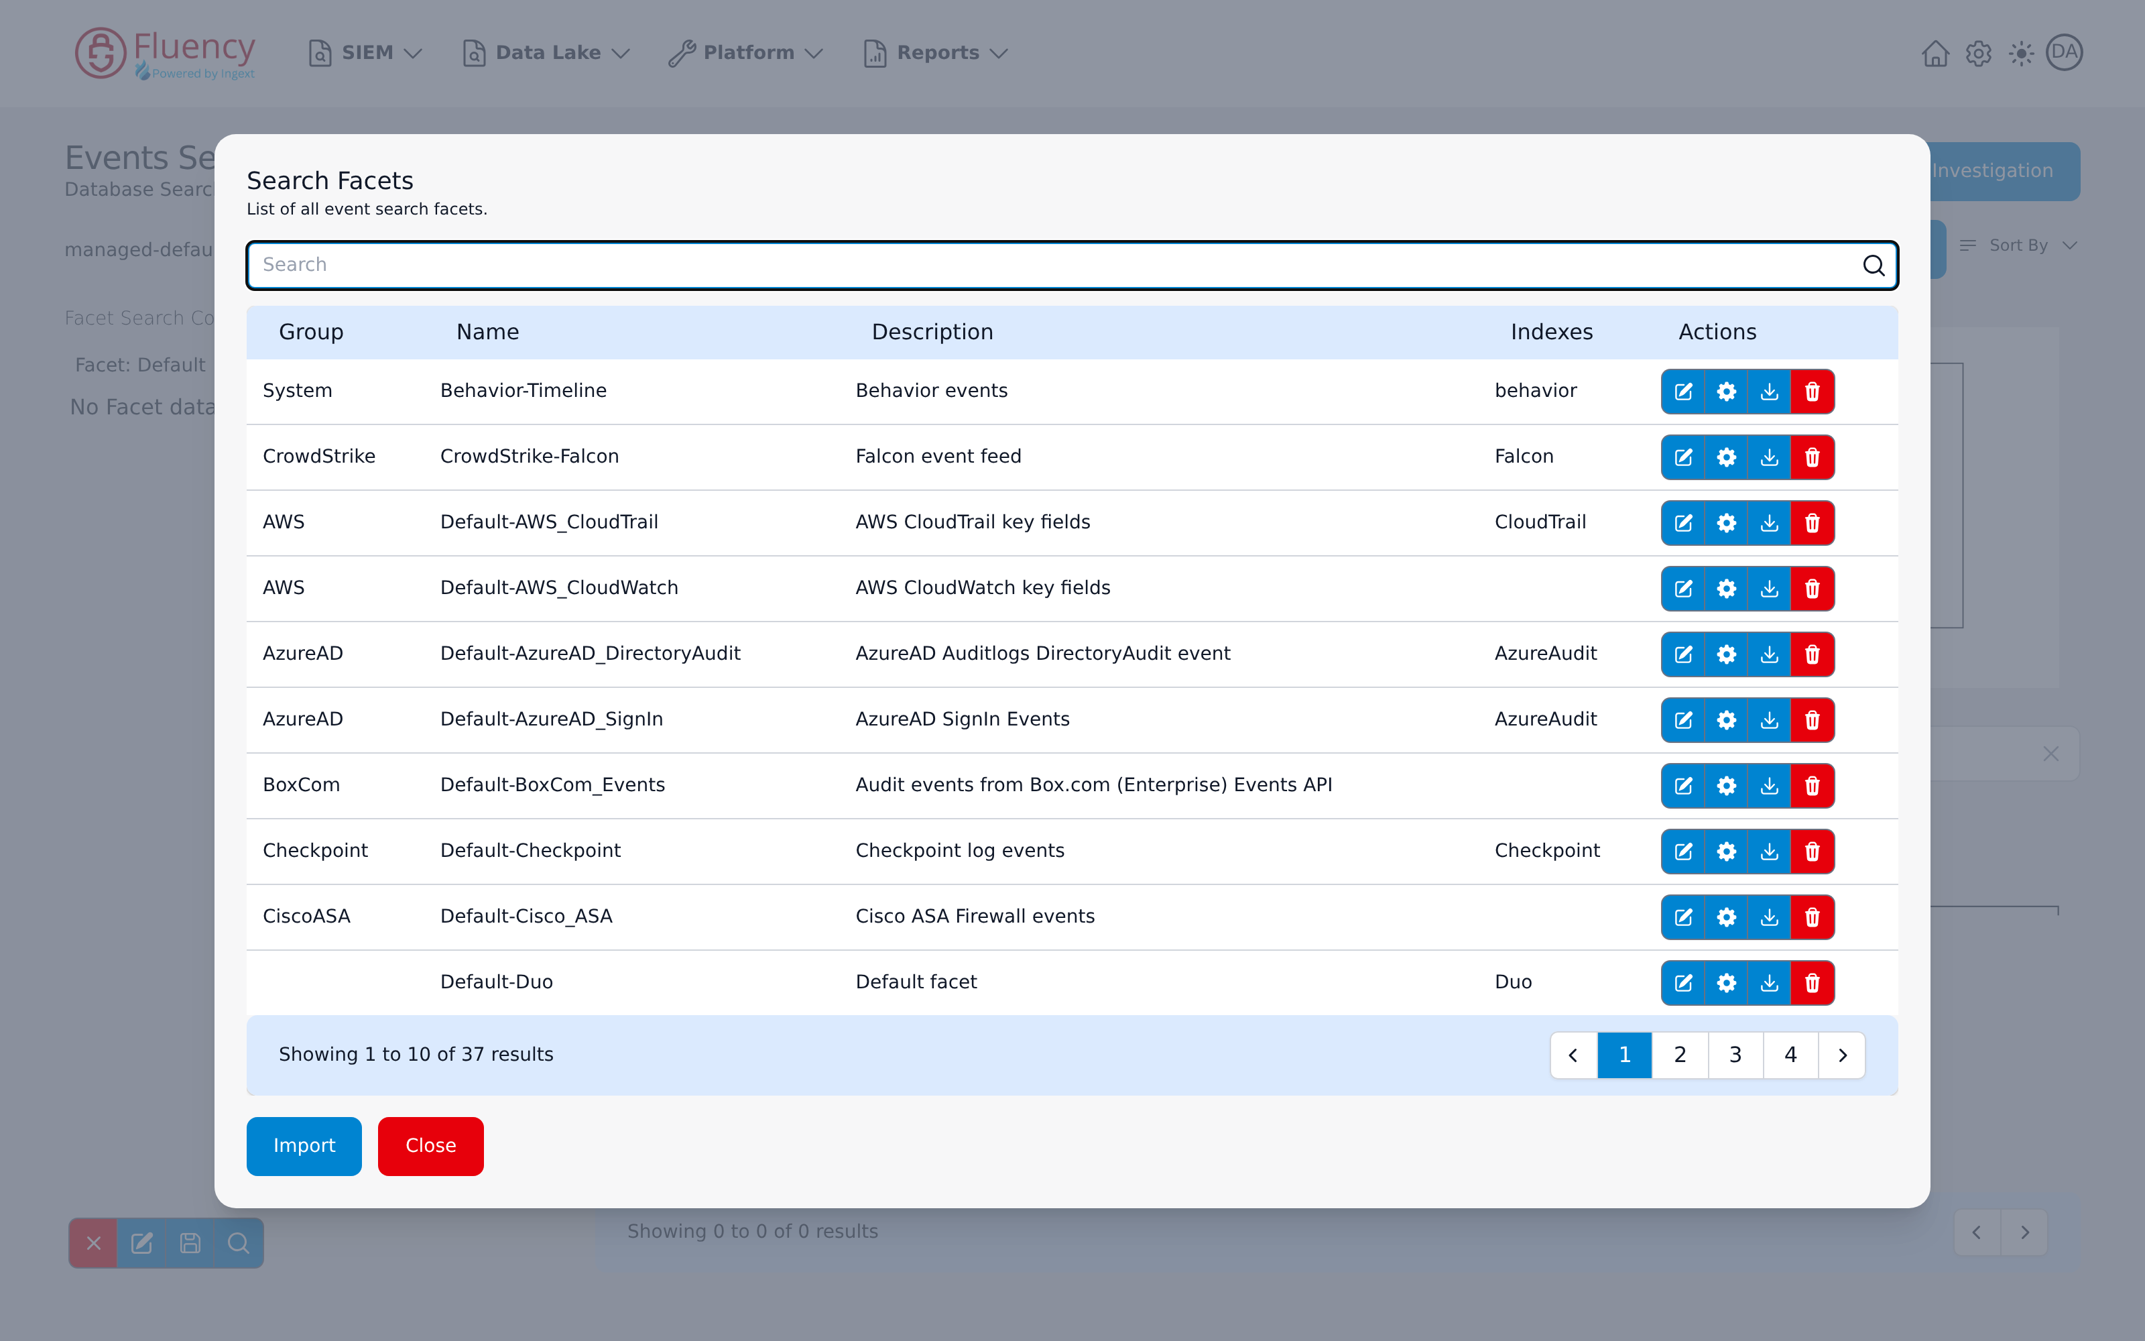Go to page 2 of facets
Screen dimensions: 2145x1341
click(x=1680, y=1055)
